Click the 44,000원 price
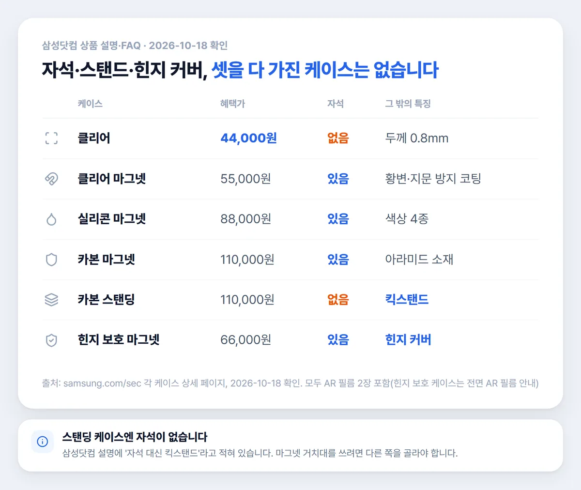 [x=249, y=138]
